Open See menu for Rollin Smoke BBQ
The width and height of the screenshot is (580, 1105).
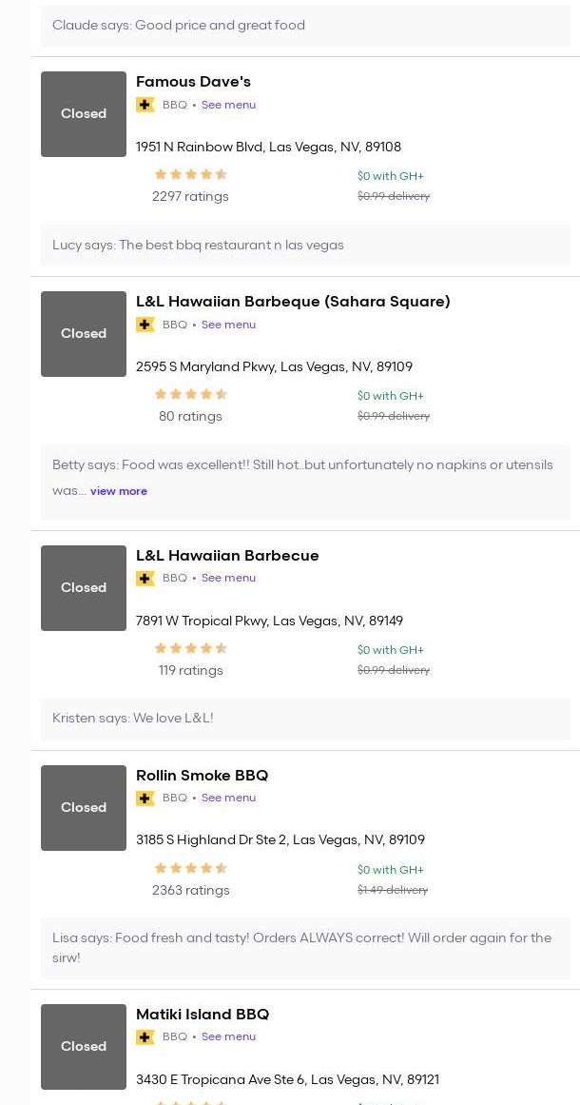click(228, 798)
